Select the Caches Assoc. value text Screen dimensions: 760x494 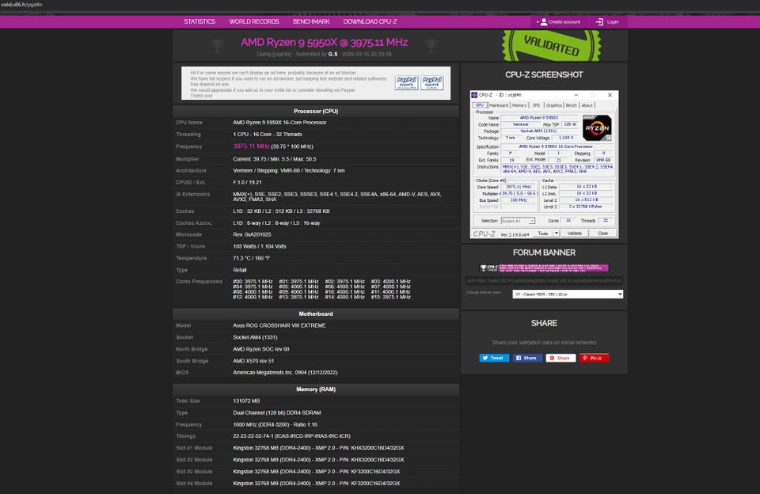(x=276, y=223)
